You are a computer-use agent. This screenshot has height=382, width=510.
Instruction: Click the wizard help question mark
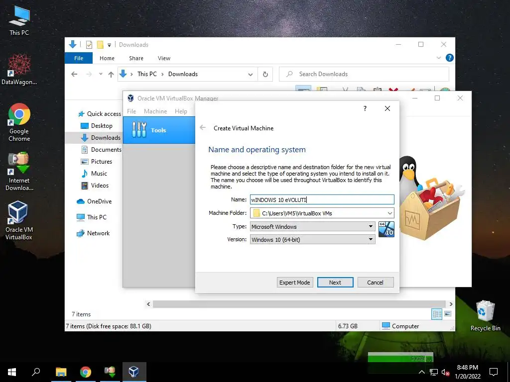tap(365, 108)
